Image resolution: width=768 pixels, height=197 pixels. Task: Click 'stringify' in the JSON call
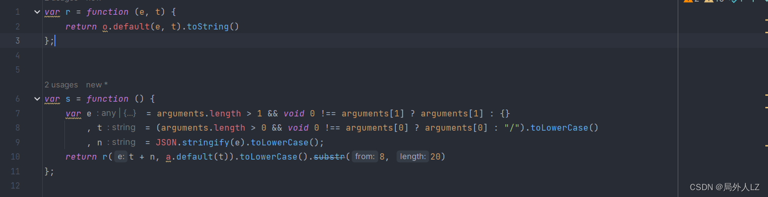(x=205, y=142)
